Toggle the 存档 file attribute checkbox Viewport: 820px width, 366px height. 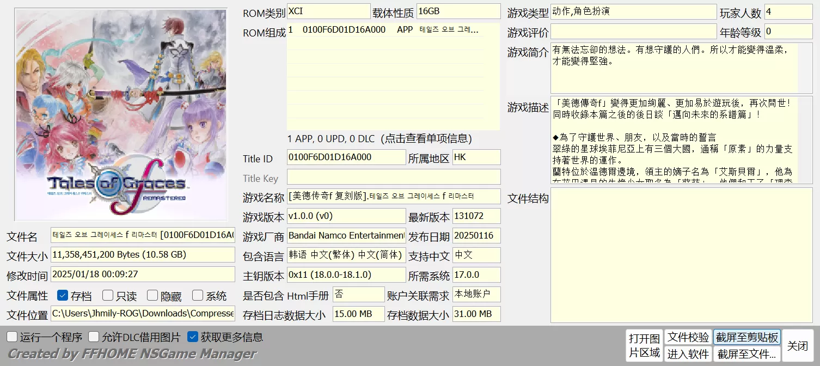click(63, 296)
